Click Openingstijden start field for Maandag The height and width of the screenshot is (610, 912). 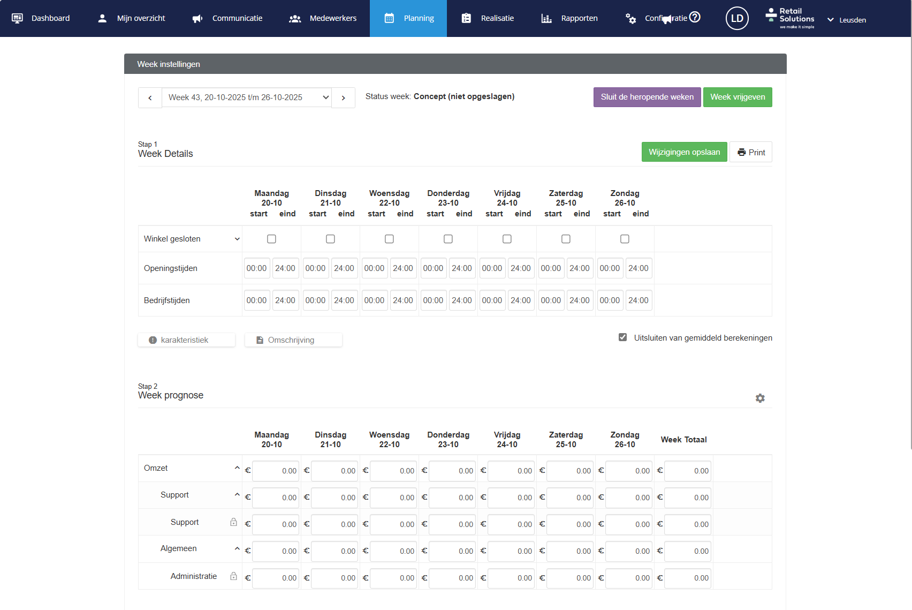coord(256,268)
